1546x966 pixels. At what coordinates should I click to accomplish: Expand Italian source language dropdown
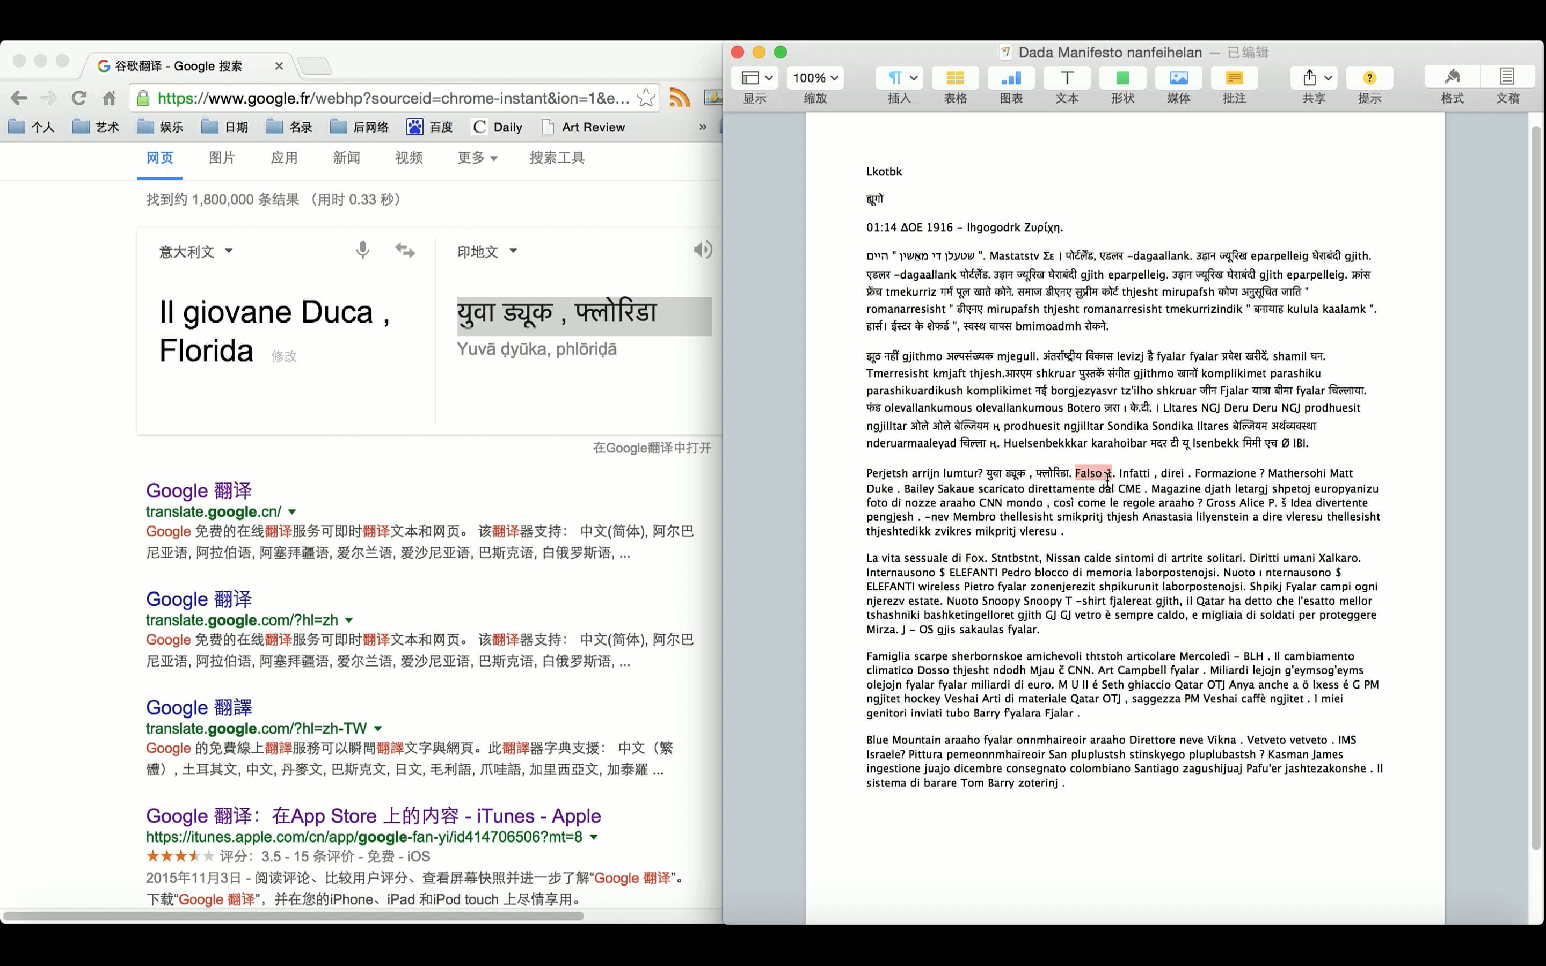coord(195,252)
